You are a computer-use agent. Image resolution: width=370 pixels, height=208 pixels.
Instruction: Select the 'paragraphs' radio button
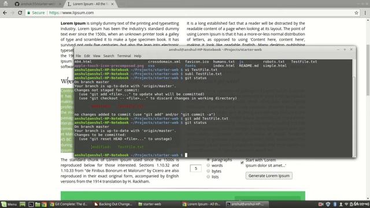(x=208, y=159)
